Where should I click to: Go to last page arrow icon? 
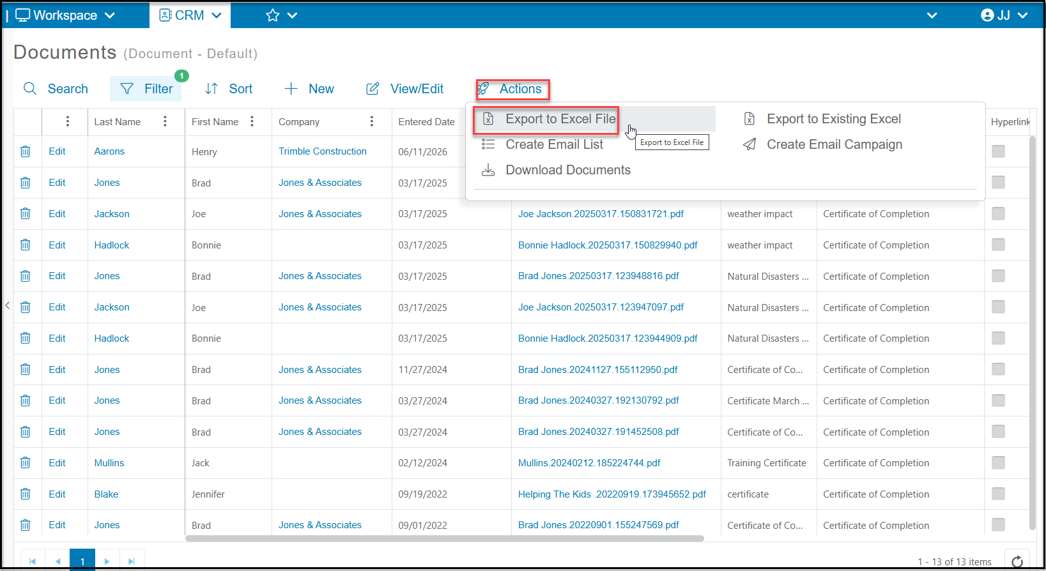pyautogui.click(x=132, y=561)
